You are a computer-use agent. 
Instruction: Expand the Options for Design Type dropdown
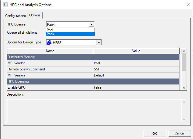pos(98,42)
